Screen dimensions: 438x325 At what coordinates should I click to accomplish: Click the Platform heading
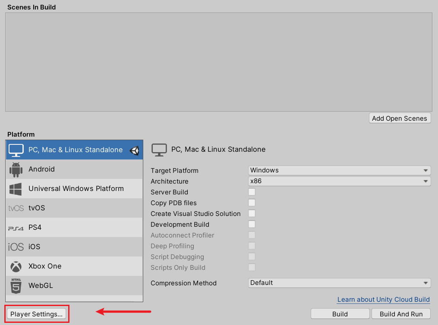click(x=21, y=134)
